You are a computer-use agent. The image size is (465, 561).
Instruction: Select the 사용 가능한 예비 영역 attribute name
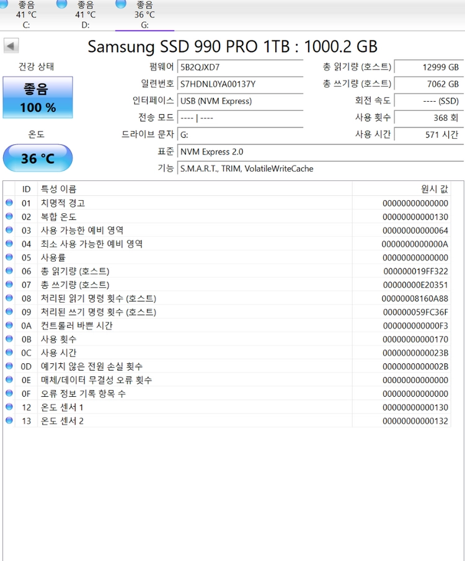pos(82,230)
